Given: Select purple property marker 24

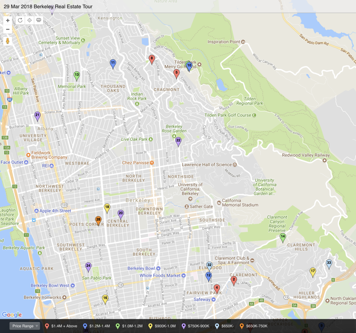Looking at the screenshot, I should [x=88, y=267].
